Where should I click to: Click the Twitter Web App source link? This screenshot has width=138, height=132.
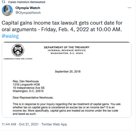pos(54,124)
